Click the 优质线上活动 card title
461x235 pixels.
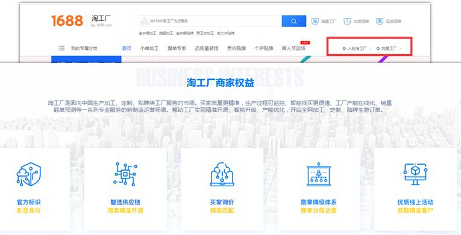[x=415, y=202]
